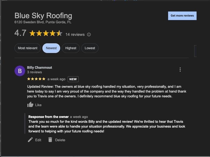This screenshot has height=157, width=210.
Task: Click the Edit label on the owner response
Action: point(38,140)
